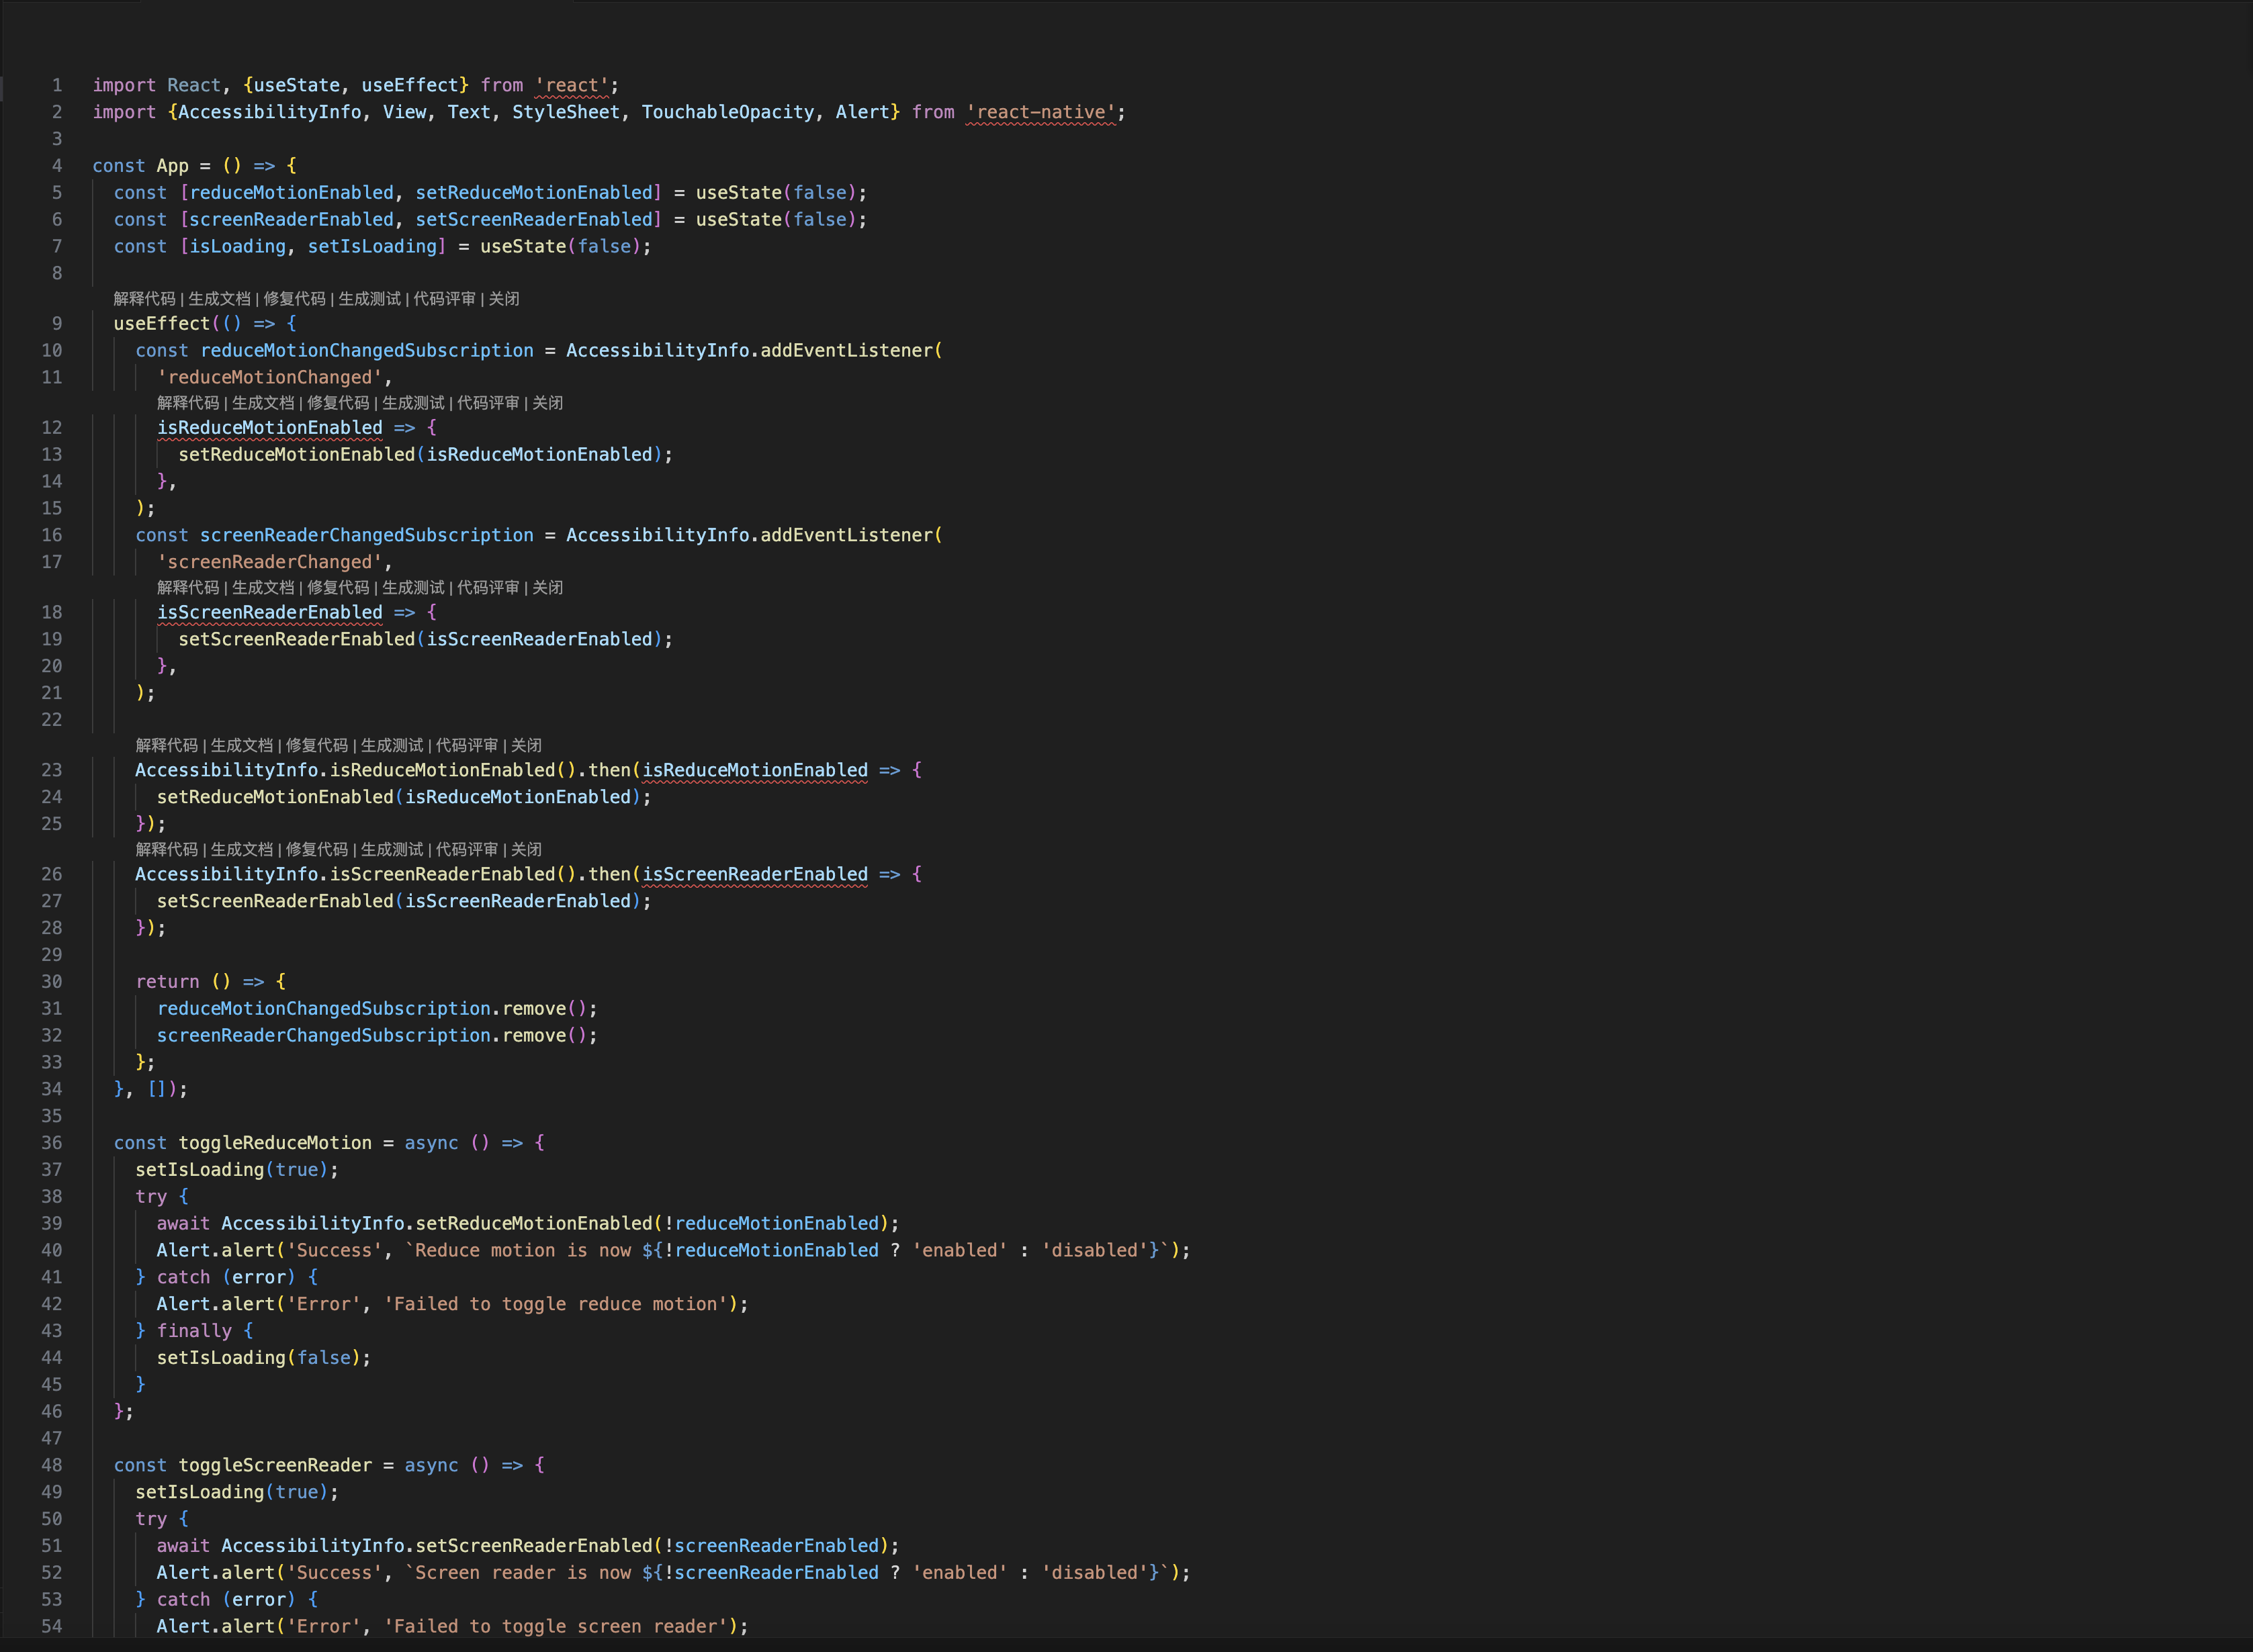Click 代码评审 above line 18 isScreenReaderEnabled callback

click(x=488, y=588)
